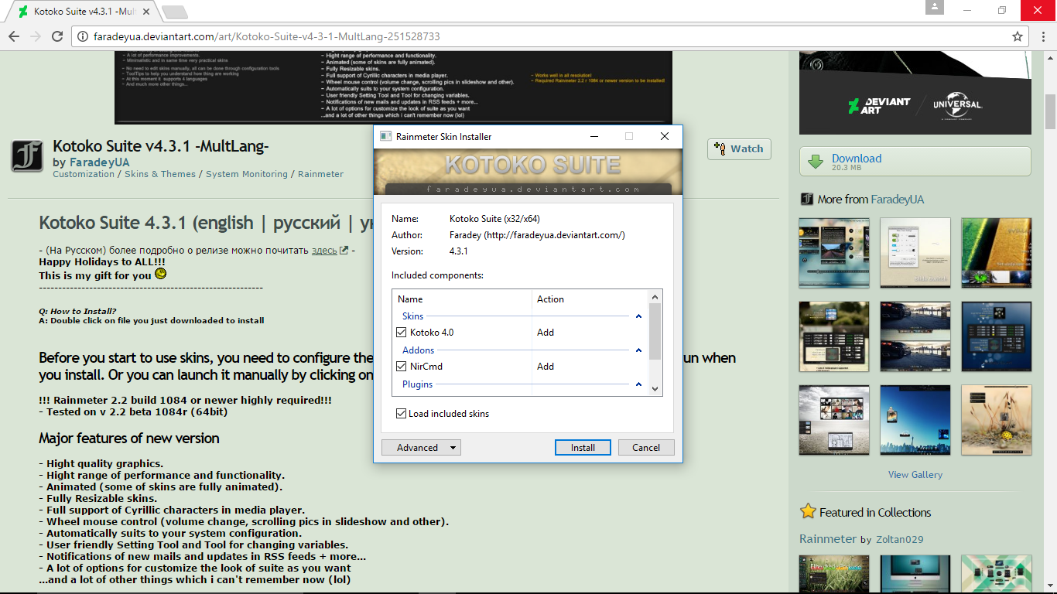The image size is (1057, 594).
Task: Open Zoltan029 user link
Action: coord(900,540)
